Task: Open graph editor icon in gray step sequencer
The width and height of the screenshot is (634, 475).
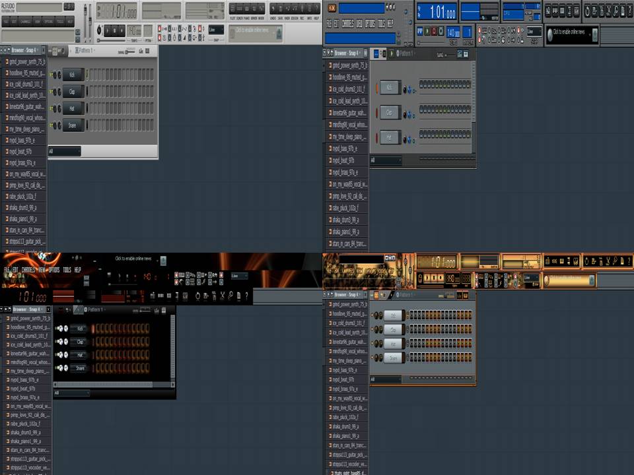Action: click(x=141, y=51)
